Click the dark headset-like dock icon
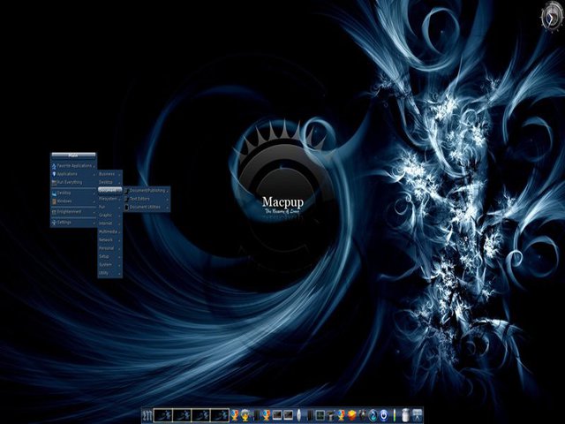565x424 pixels. 363,415
